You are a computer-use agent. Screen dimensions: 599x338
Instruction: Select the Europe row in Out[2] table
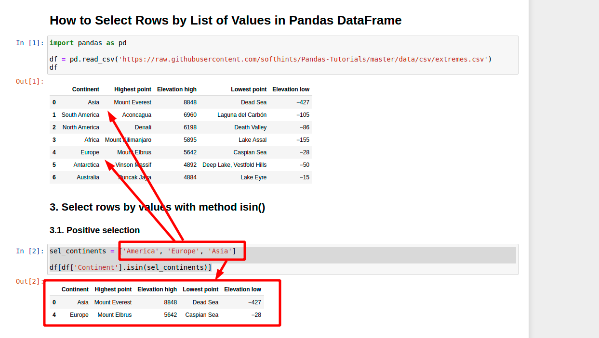point(79,314)
